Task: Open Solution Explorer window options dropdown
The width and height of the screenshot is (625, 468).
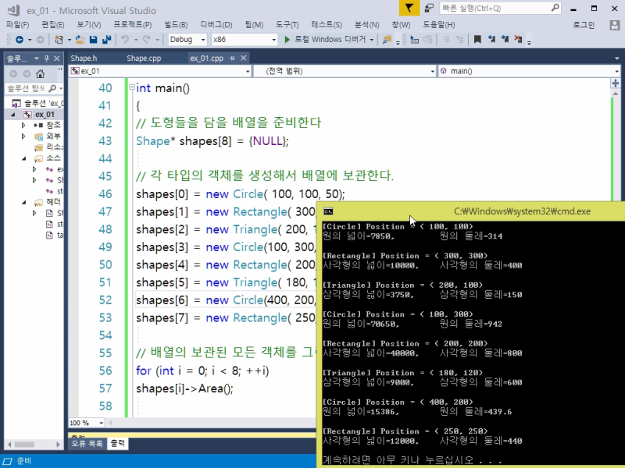Action: [36, 58]
